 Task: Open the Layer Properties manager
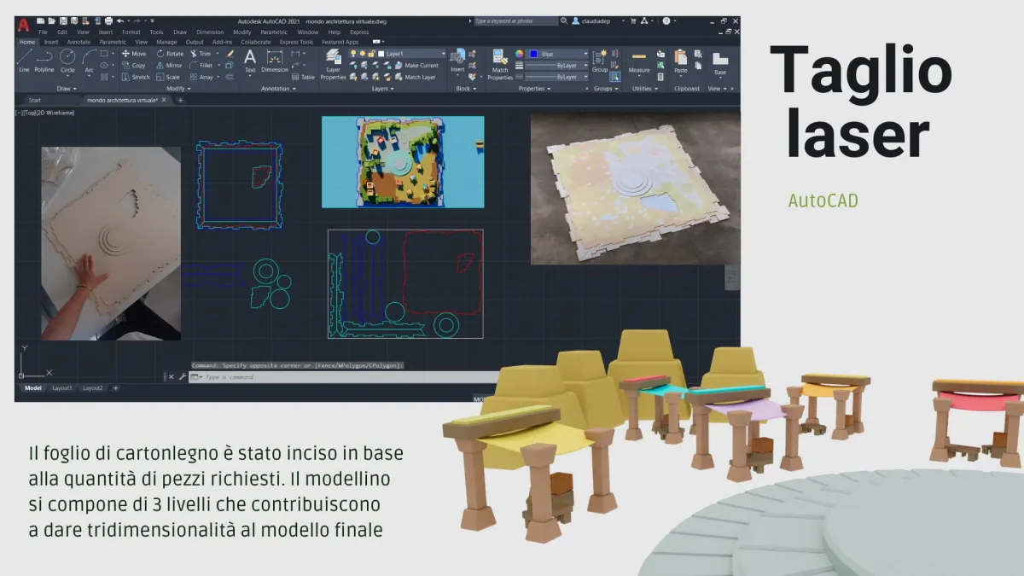pos(333,65)
